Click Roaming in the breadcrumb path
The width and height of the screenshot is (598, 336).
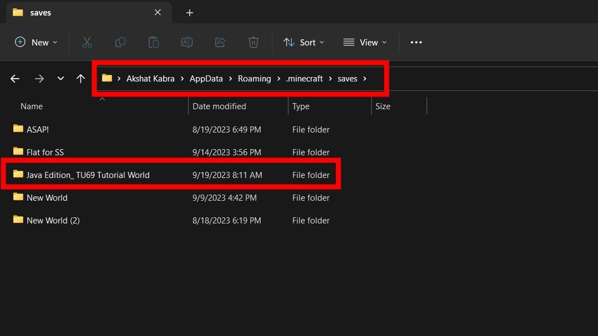(254, 79)
